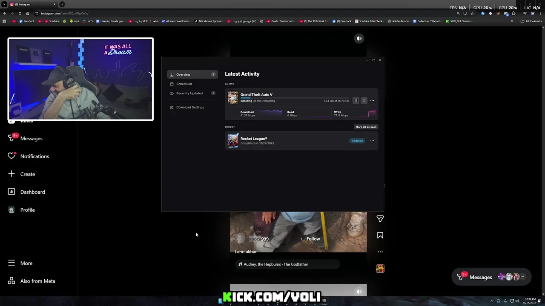The width and height of the screenshot is (545, 306).
Task: Open the Scheduled downloads section
Action: point(192,84)
